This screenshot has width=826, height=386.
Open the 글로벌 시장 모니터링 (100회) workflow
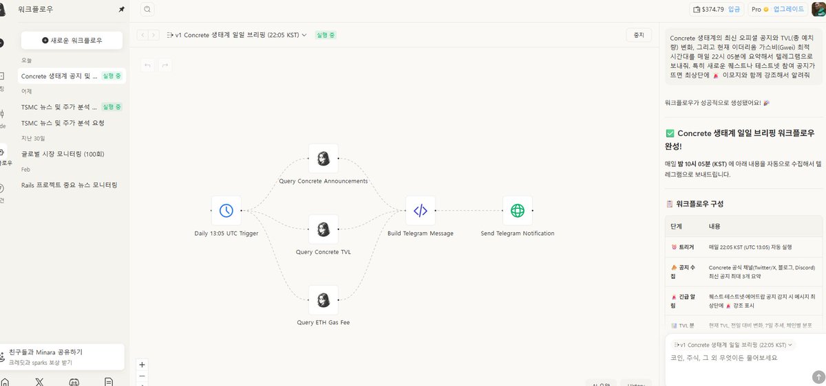[x=72, y=154]
